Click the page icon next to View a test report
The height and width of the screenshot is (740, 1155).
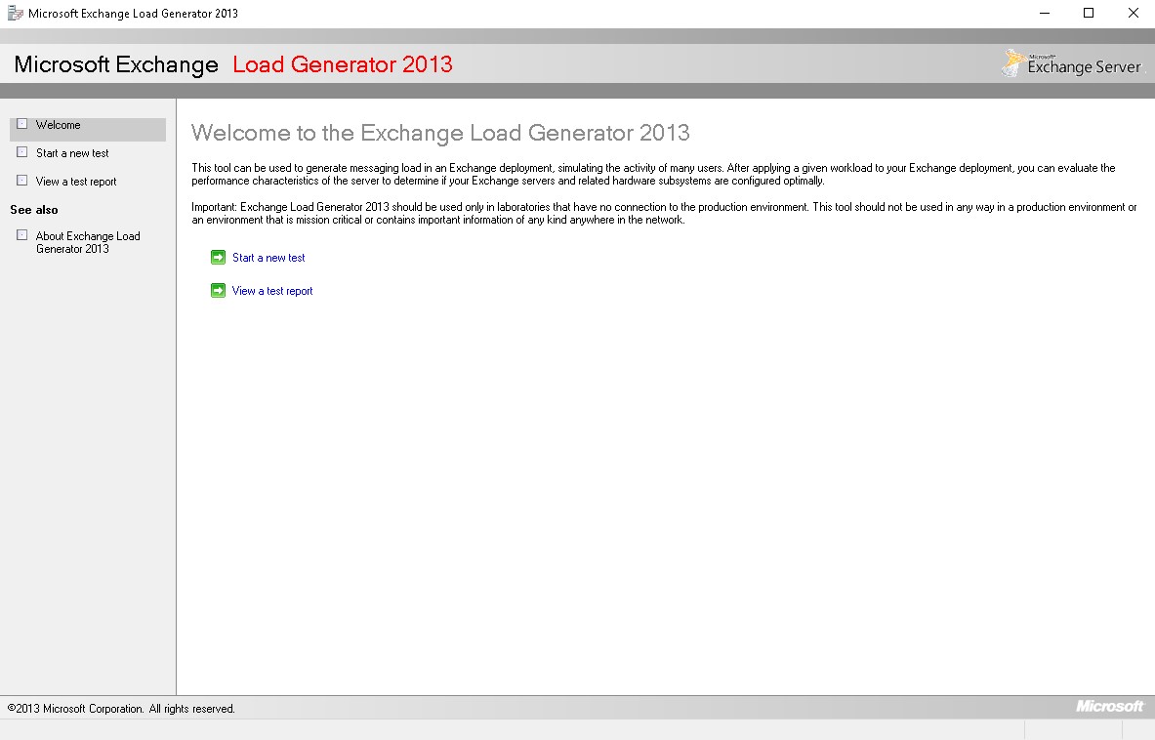point(21,181)
